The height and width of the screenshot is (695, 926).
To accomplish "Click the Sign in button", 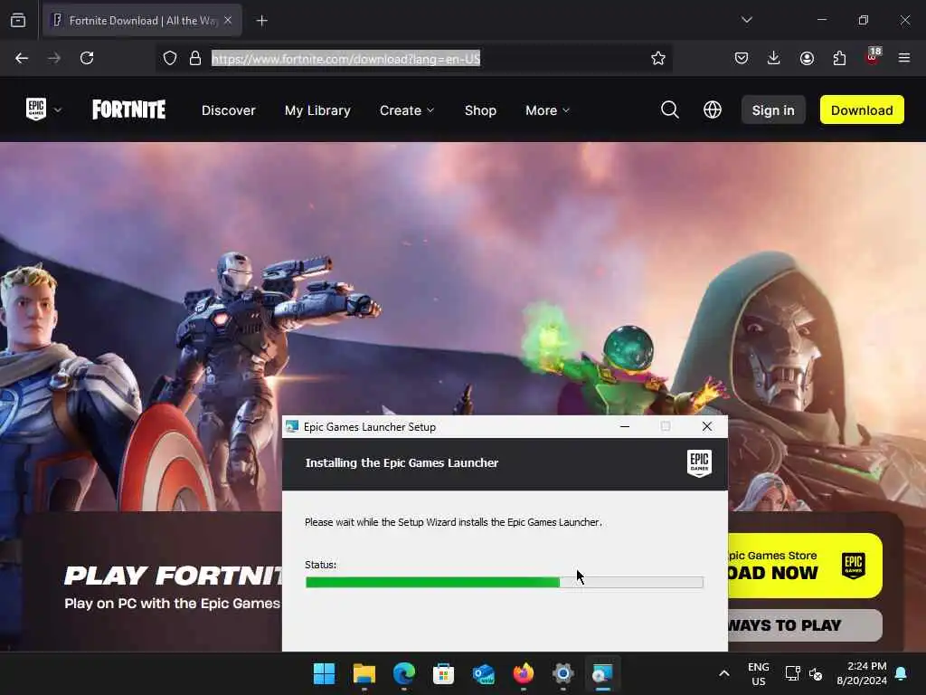I will 773,109.
